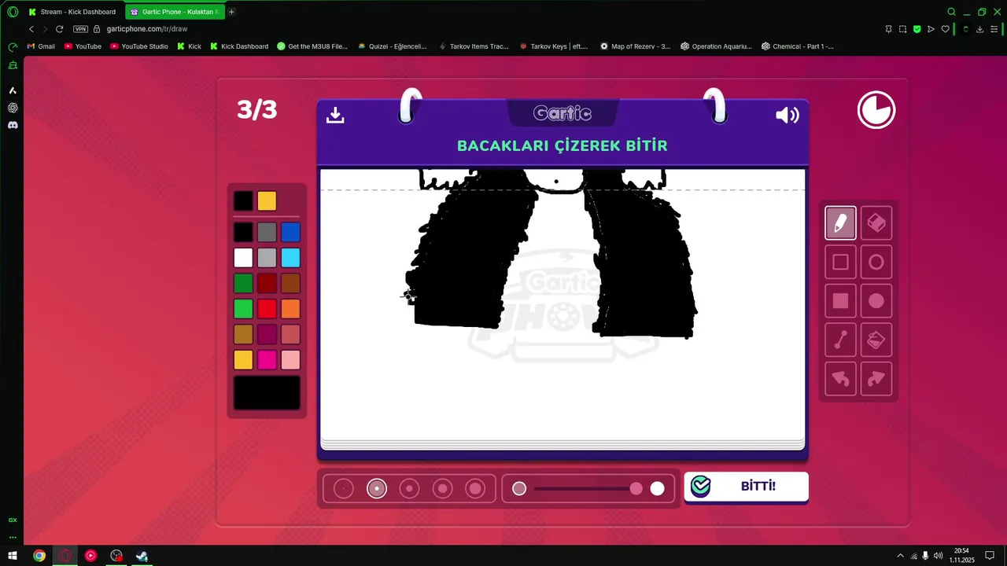Viewport: 1007px width, 566px height.
Task: Select the pencil drawing tool
Action: [840, 223]
